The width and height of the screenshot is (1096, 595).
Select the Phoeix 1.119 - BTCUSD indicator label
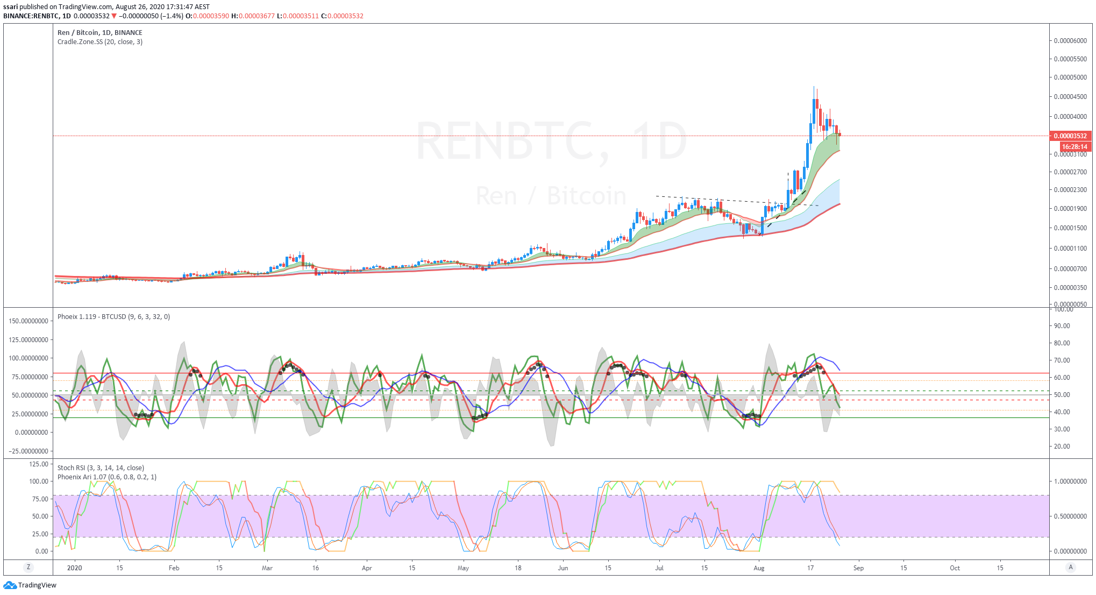click(113, 317)
